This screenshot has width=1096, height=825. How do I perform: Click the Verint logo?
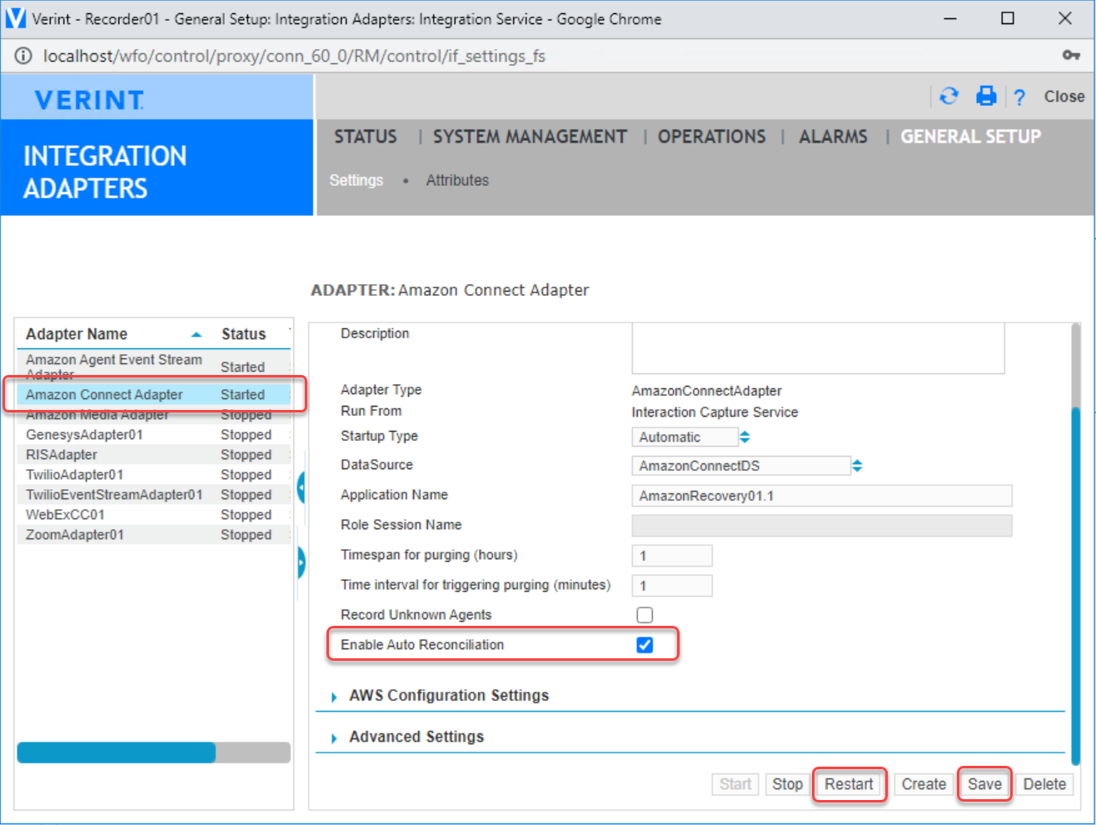pyautogui.click(x=89, y=100)
